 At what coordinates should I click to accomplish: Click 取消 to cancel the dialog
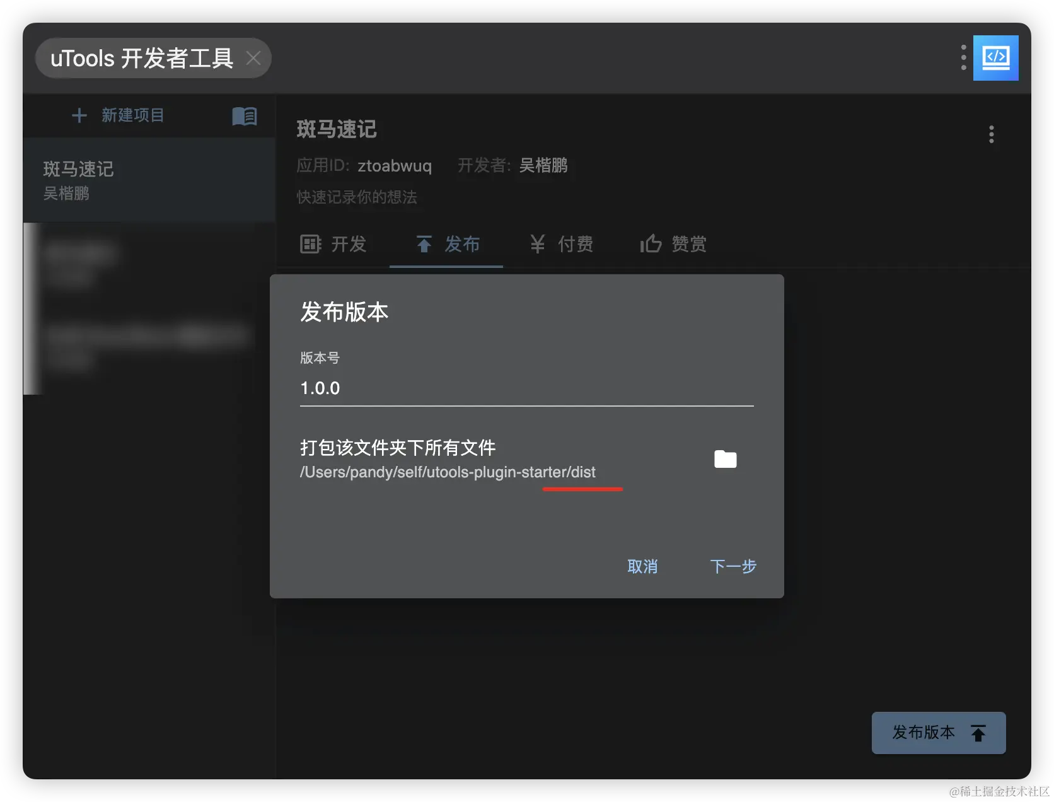point(642,566)
